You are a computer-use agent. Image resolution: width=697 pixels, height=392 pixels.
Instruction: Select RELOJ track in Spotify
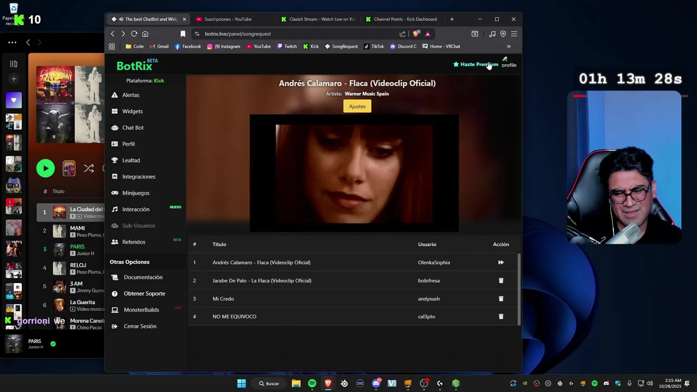(71, 268)
